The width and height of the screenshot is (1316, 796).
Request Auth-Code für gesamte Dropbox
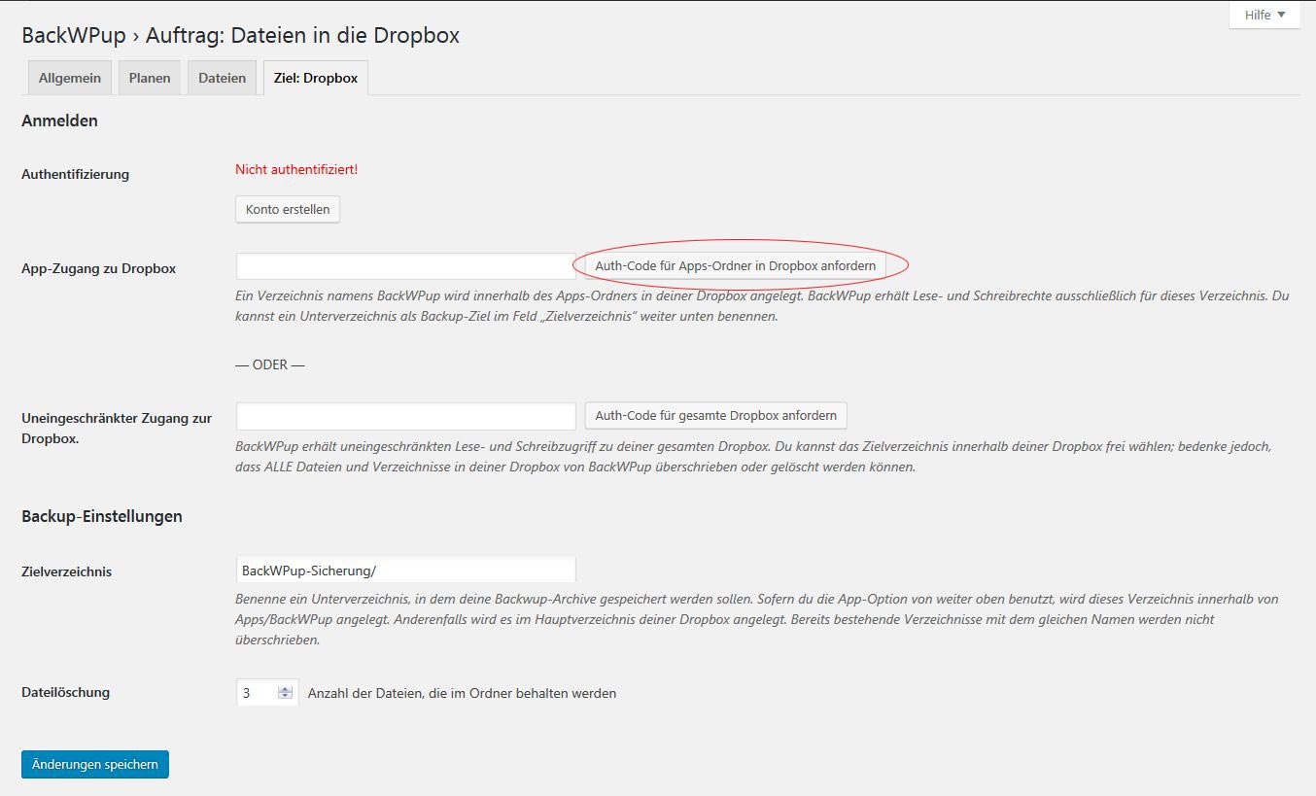pos(716,415)
